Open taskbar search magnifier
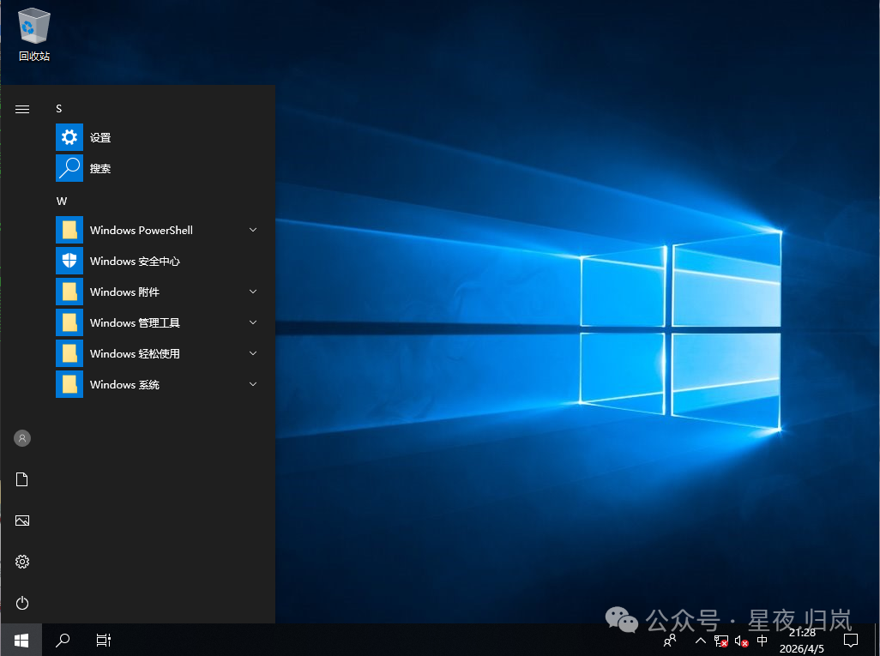 [x=63, y=640]
